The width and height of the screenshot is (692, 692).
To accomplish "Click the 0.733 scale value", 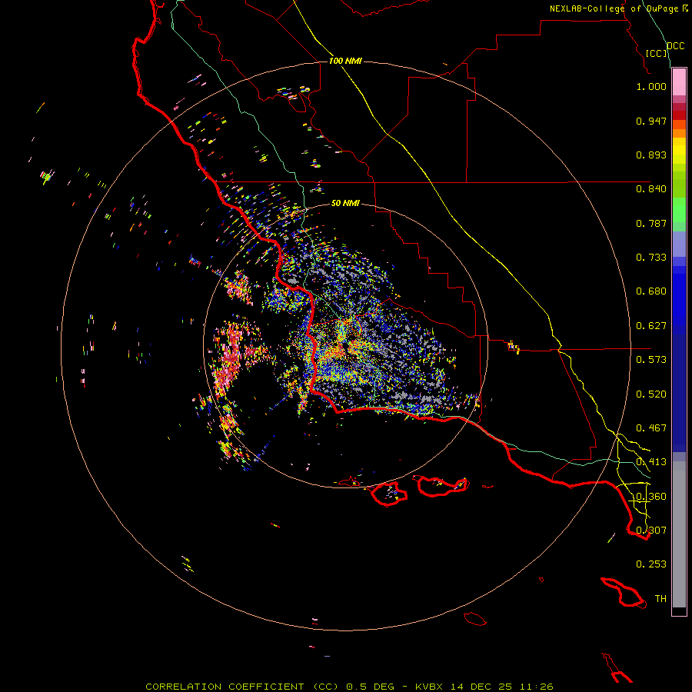I will [x=651, y=258].
